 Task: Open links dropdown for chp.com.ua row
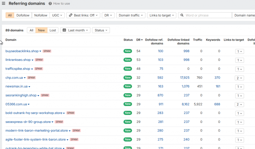pos(239,78)
